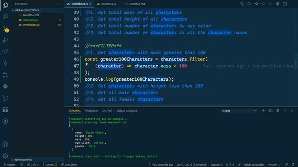Click 'You, seconds ago' blame in the status bar

click(161, 165)
